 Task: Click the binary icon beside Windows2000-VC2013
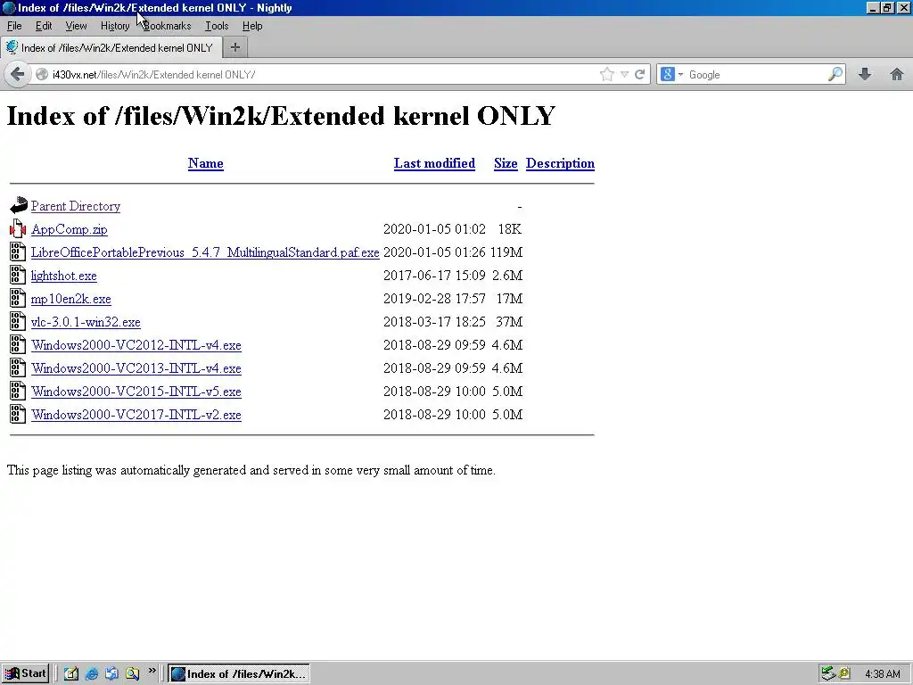[18, 368]
